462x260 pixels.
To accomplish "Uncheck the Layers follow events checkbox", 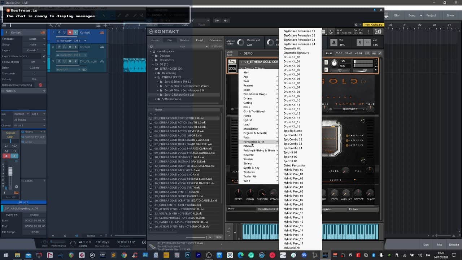I will 44,56.
